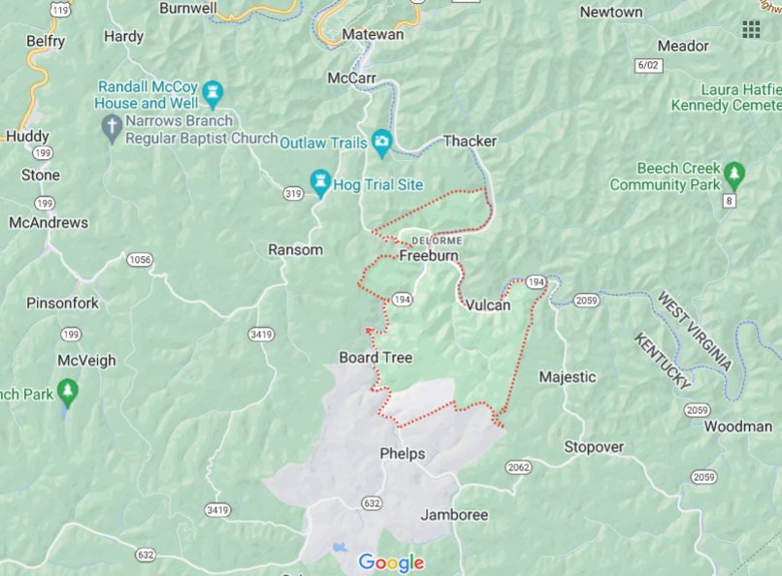Click the Outlaw Trails camera pin
Screen dimensions: 782x576
381,144
